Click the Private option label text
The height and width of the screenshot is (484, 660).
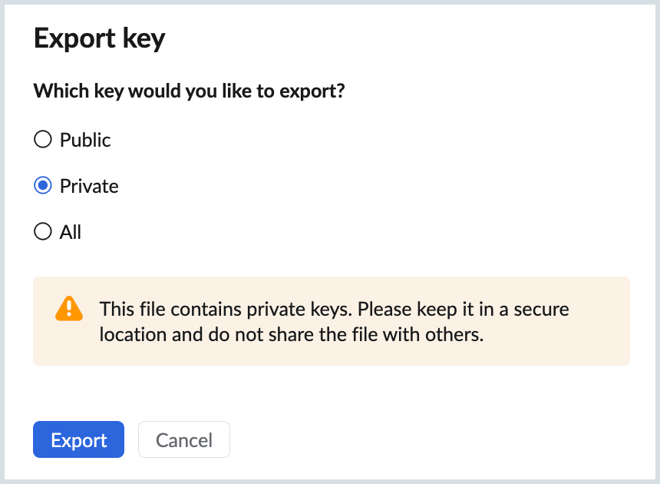[89, 185]
